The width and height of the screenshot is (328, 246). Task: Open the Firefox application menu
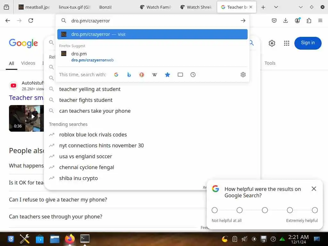[x=320, y=20]
